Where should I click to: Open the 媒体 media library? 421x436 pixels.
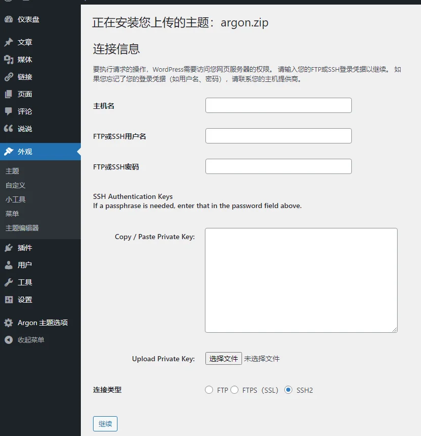click(25, 60)
